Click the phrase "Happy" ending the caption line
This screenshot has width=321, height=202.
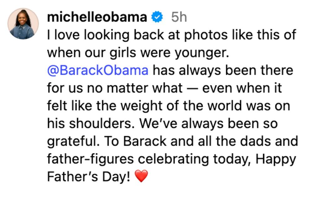pos(276,160)
